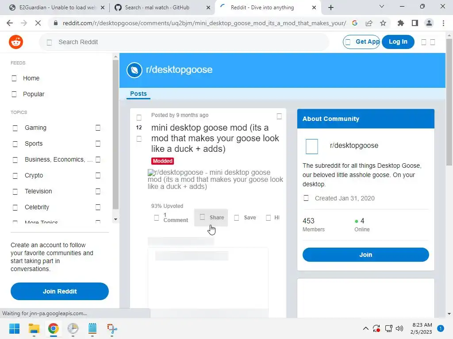The width and height of the screenshot is (453, 339).
Task: Open Chrome three-dot menu
Action: click(x=443, y=23)
